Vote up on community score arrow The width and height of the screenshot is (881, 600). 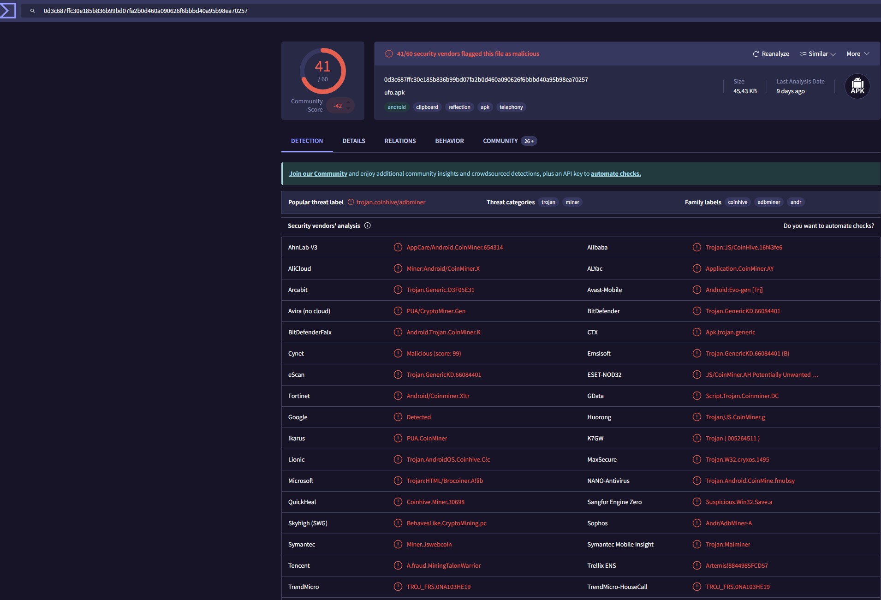click(348, 102)
